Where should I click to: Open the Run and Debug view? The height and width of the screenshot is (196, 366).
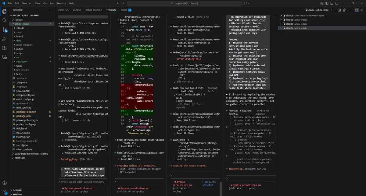click(x=5, y=39)
